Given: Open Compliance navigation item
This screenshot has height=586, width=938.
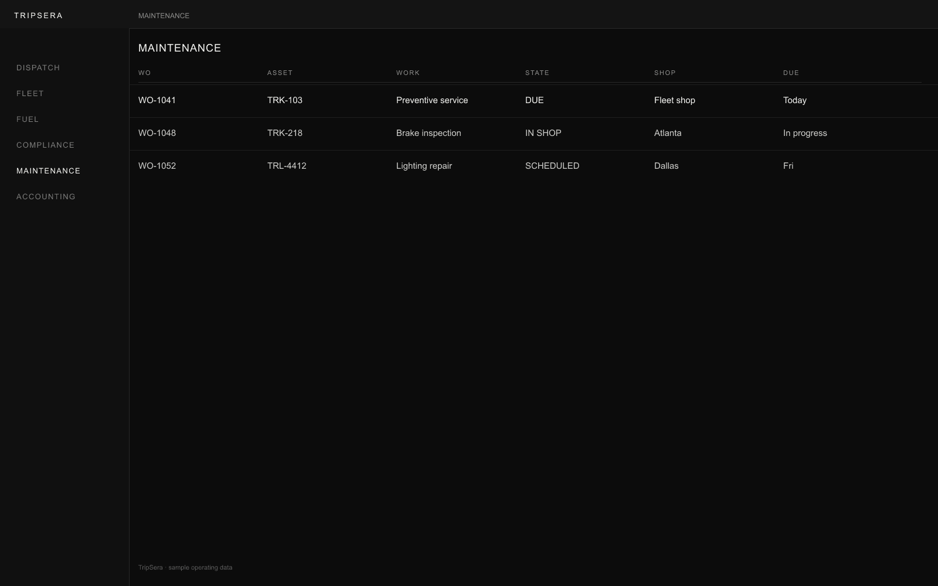Looking at the screenshot, I should [45, 145].
